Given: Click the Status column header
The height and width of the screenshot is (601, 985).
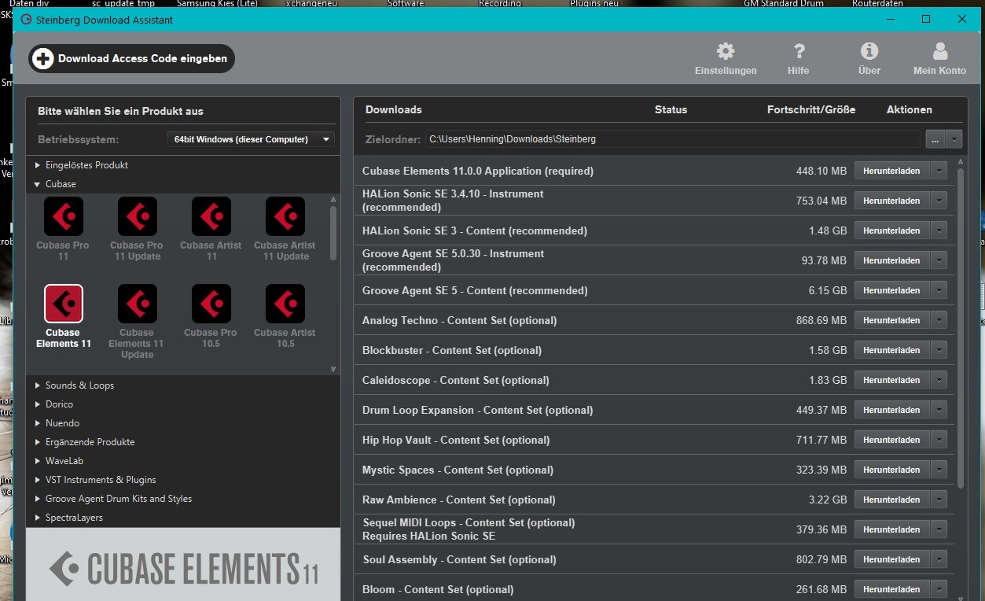Looking at the screenshot, I should tap(671, 109).
